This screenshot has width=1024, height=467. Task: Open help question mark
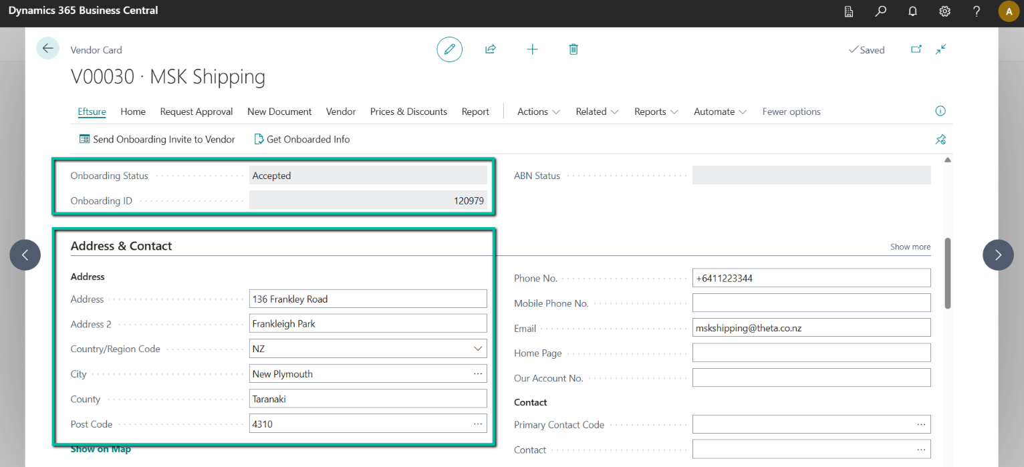tap(977, 11)
